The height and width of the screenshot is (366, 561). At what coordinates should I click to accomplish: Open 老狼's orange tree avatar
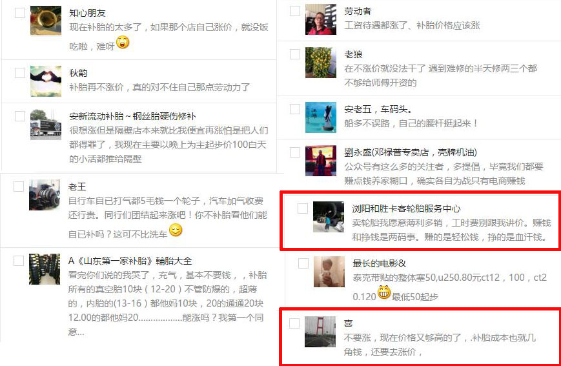321,63
